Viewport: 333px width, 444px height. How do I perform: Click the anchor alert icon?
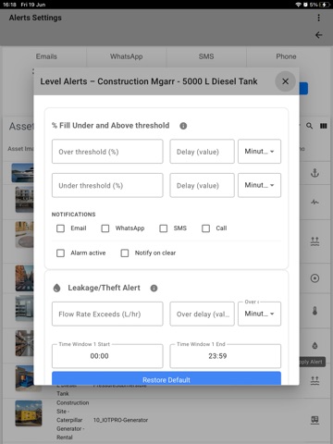point(314,173)
